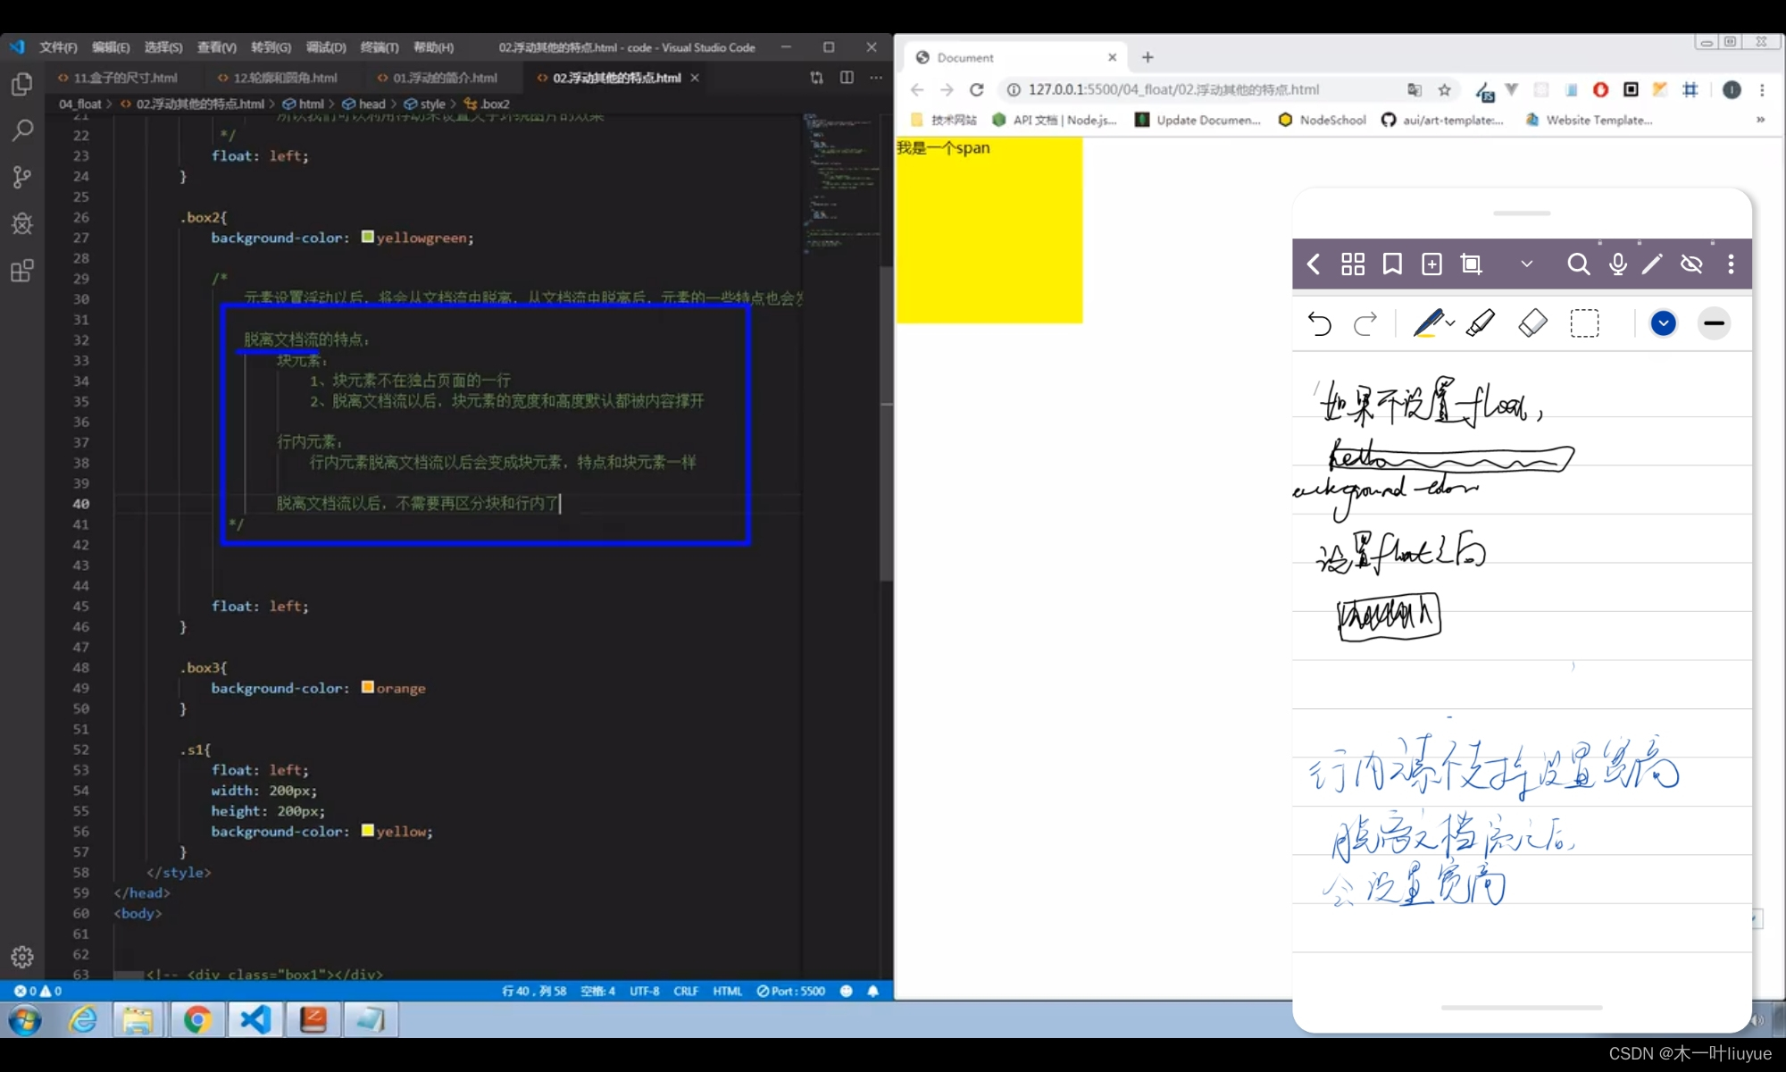Open the NodeSchool bookmark
Viewport: 1786px width, 1072px height.
point(1322,120)
